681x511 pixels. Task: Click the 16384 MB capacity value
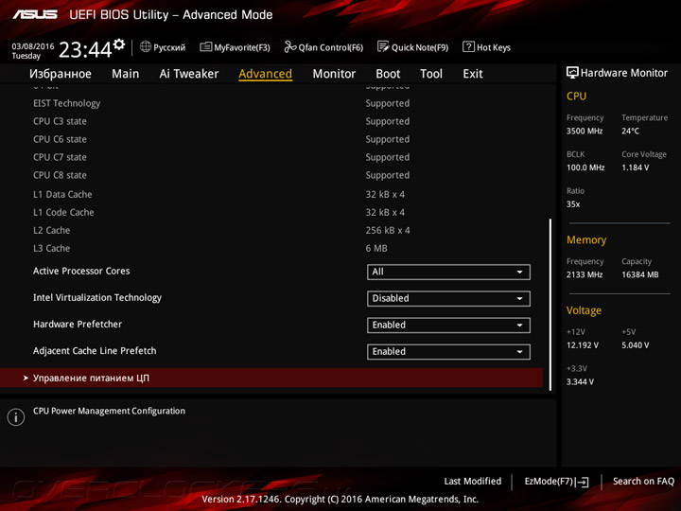[640, 274]
